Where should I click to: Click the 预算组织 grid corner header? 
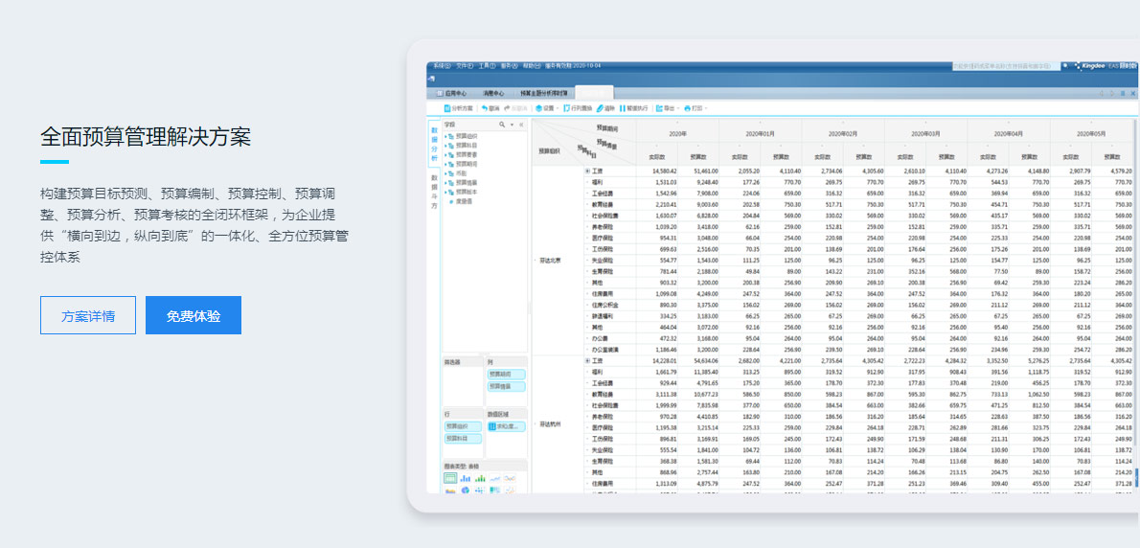tap(549, 151)
